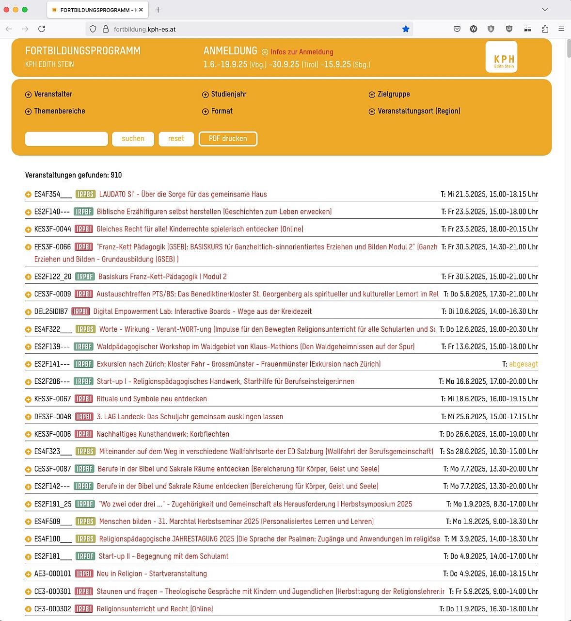Open the Infos zur Anmeldung link

pos(301,52)
